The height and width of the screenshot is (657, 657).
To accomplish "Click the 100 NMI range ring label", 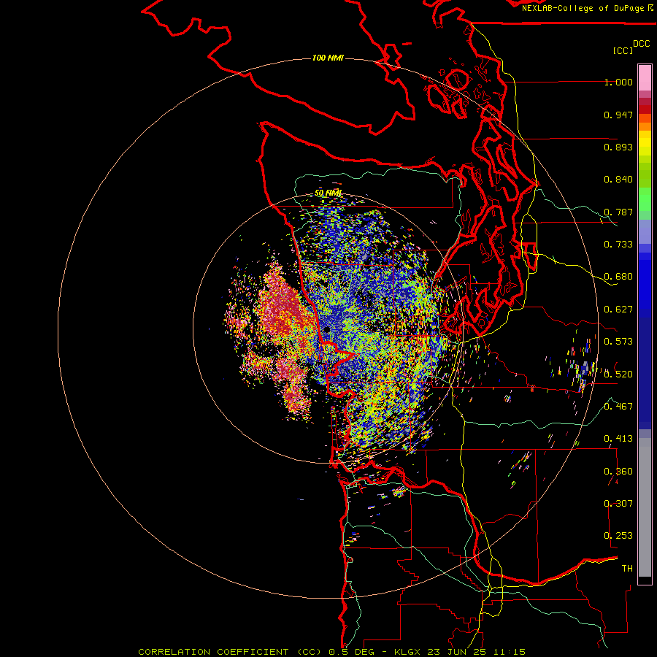I will point(328,58).
